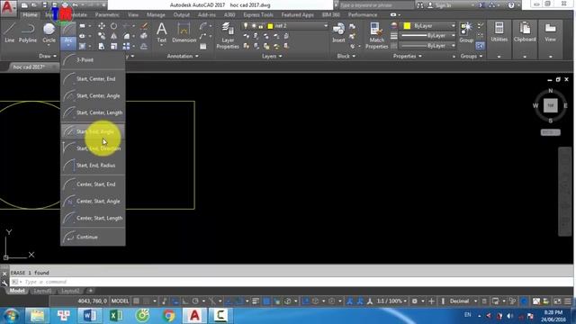Click the Scale tool icon
The width and height of the screenshot is (576, 324).
tap(114, 46)
